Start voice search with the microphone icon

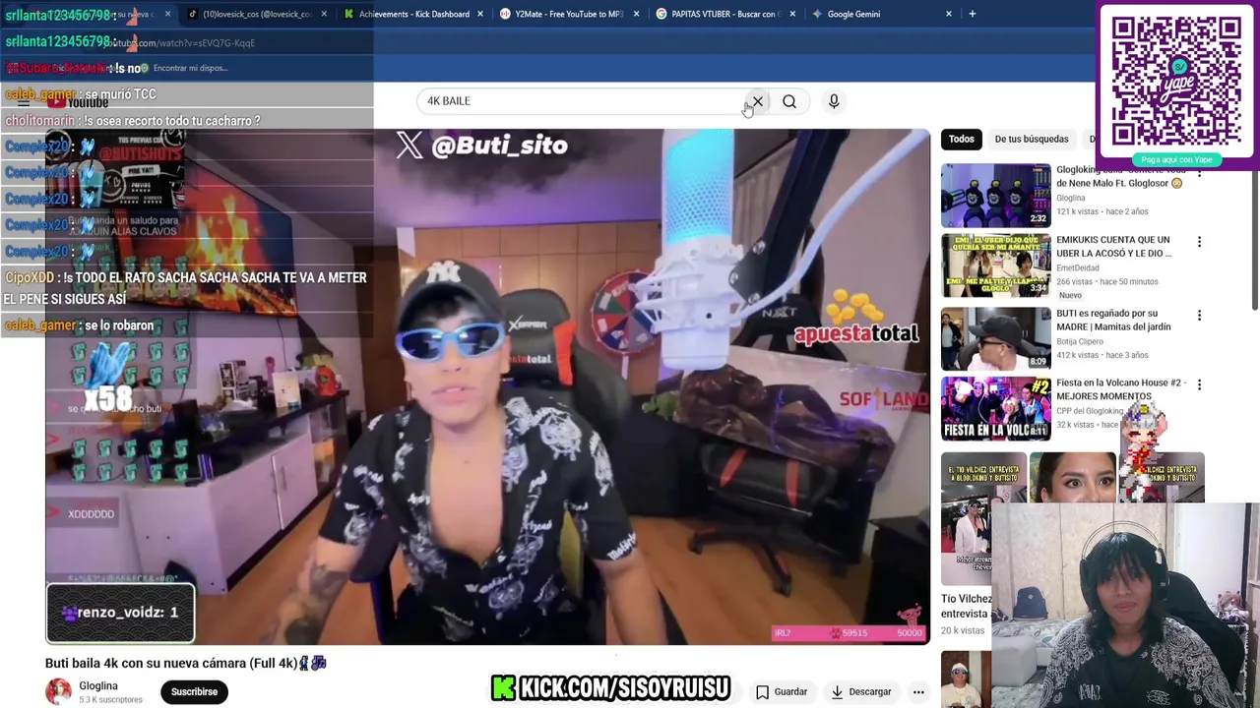coord(834,101)
